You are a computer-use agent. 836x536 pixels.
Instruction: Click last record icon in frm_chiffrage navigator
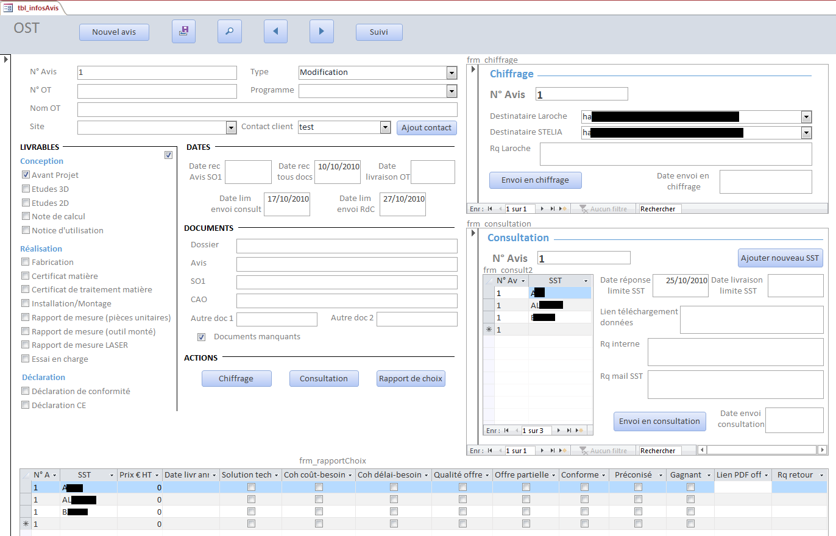coord(553,209)
